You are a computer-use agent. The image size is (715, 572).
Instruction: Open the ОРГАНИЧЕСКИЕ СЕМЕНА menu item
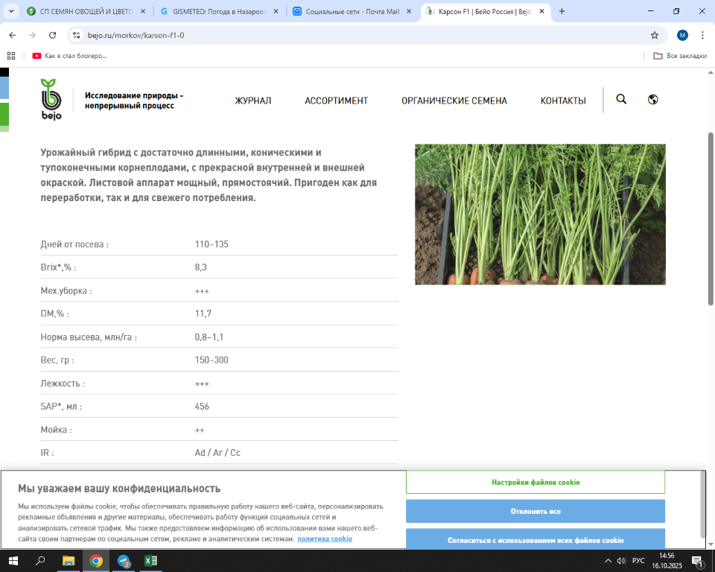click(454, 101)
